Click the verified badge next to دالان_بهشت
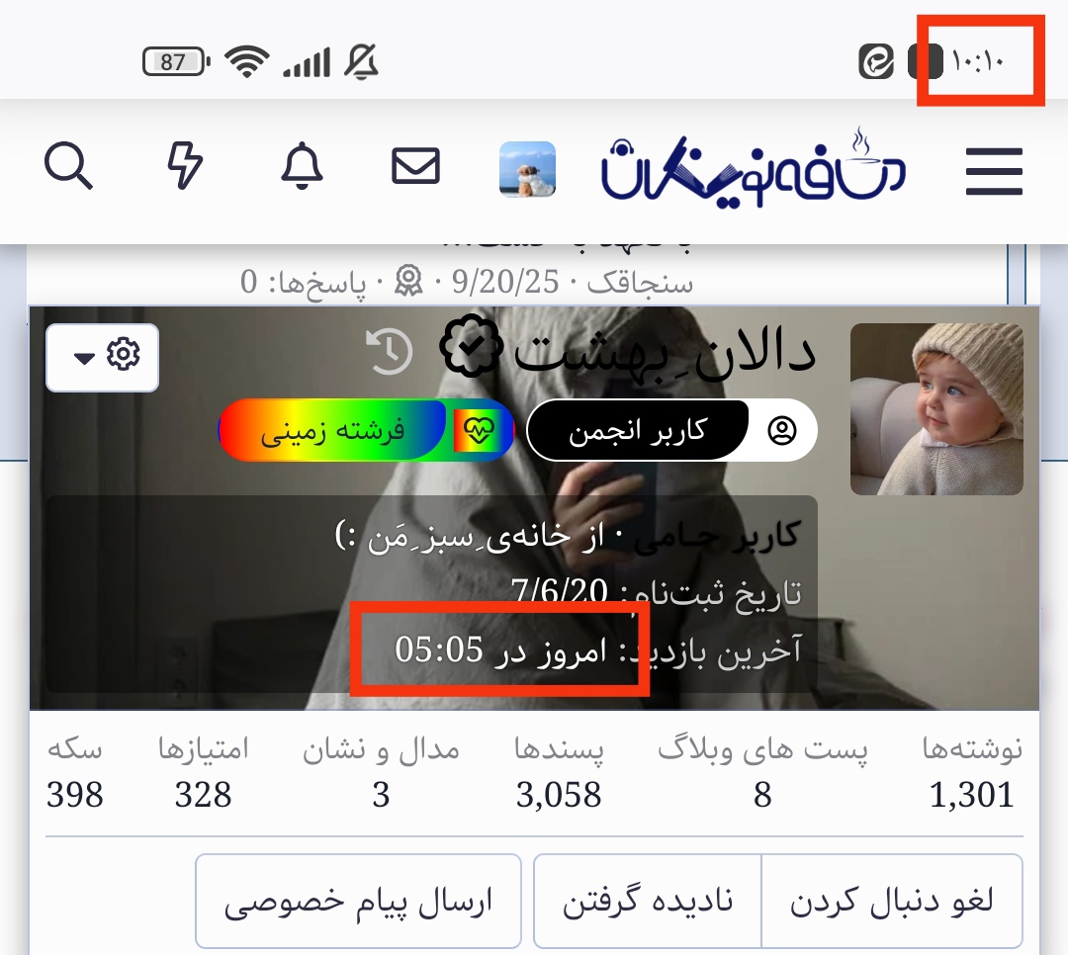The width and height of the screenshot is (1068, 955). pos(473,346)
